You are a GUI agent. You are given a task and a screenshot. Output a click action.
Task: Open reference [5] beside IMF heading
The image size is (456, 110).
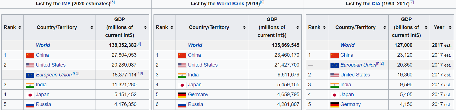(113, 2)
